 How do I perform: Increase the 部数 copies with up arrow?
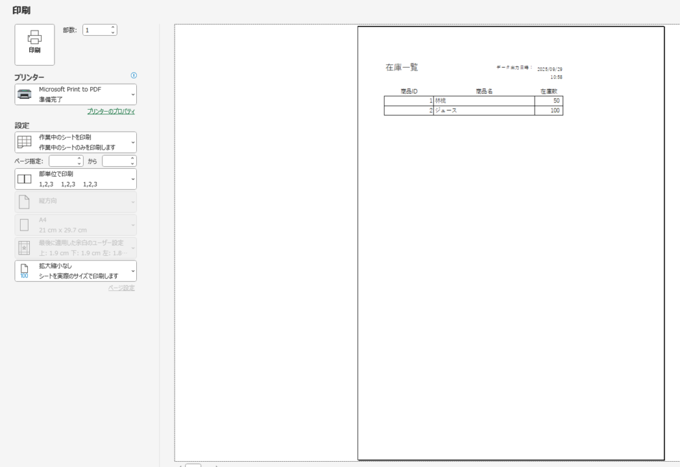(113, 27)
